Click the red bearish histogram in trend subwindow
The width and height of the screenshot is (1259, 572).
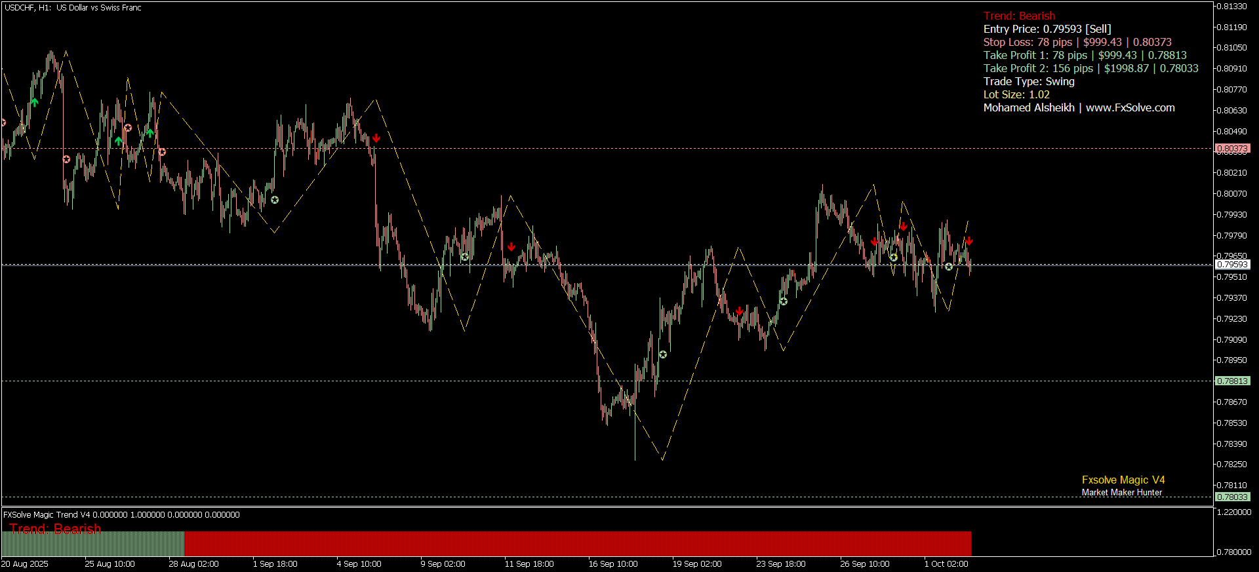tap(577, 544)
